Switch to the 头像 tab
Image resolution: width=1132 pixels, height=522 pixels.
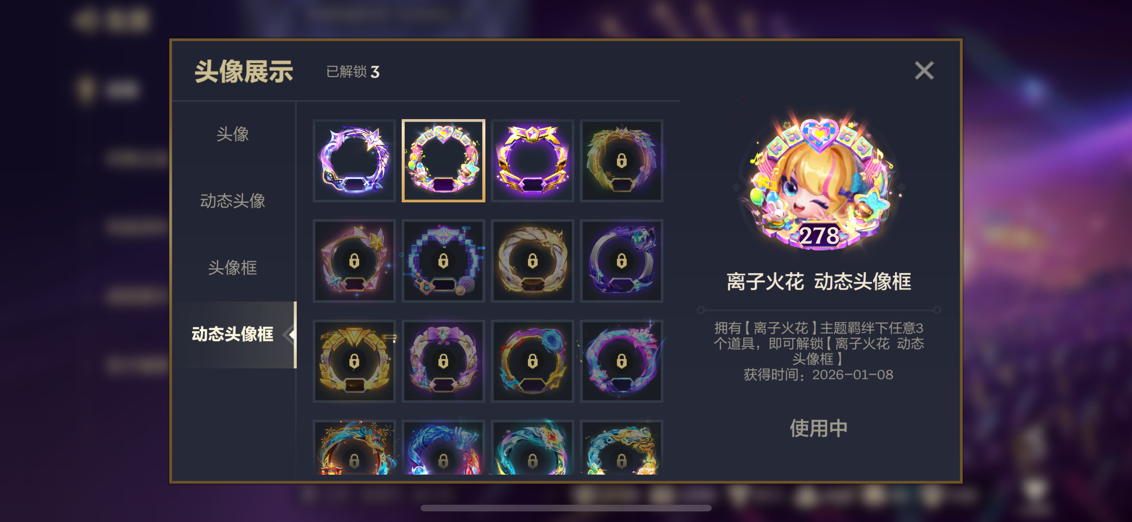(x=233, y=134)
